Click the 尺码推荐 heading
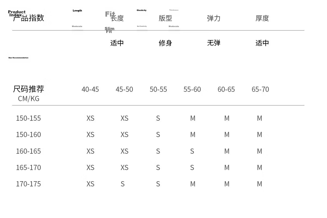This screenshot has width=327, height=218. [x=29, y=89]
